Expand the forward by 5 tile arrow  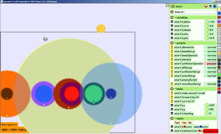coord(199,97)
